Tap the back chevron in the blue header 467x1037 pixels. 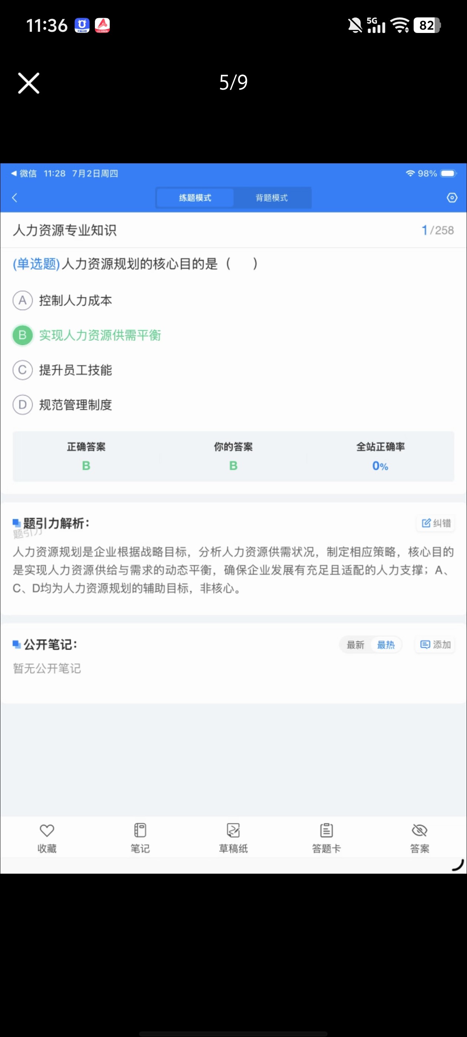(x=15, y=198)
